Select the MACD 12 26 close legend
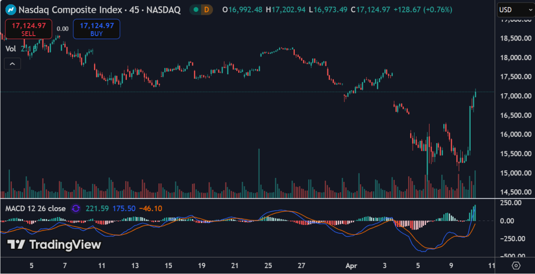 36,208
